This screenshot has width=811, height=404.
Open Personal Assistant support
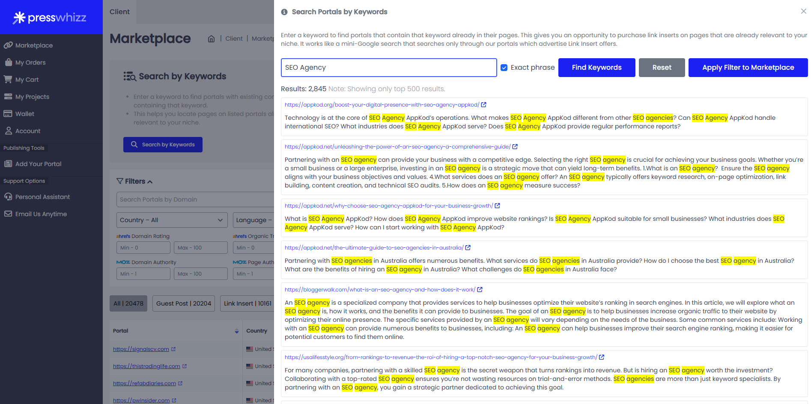[42, 197]
